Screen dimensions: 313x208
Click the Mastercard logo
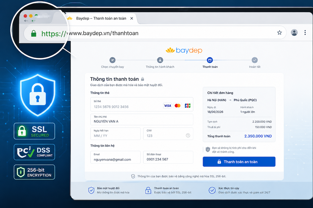pyautogui.click(x=178, y=106)
